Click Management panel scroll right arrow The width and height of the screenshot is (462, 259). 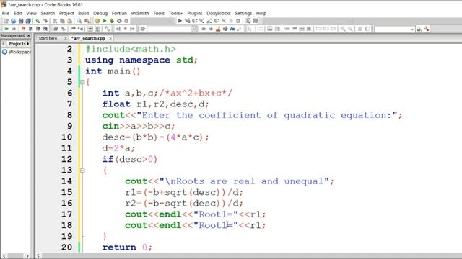tap(27, 256)
